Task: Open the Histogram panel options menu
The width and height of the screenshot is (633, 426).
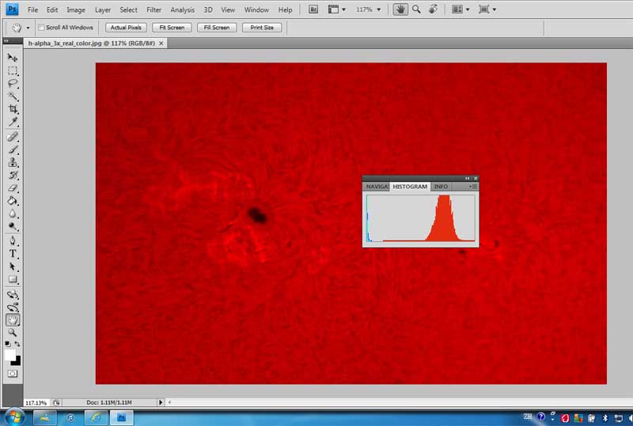Action: tap(472, 187)
